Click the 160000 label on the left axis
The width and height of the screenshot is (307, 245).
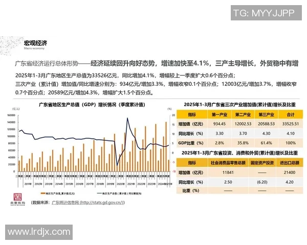pos(11,115)
